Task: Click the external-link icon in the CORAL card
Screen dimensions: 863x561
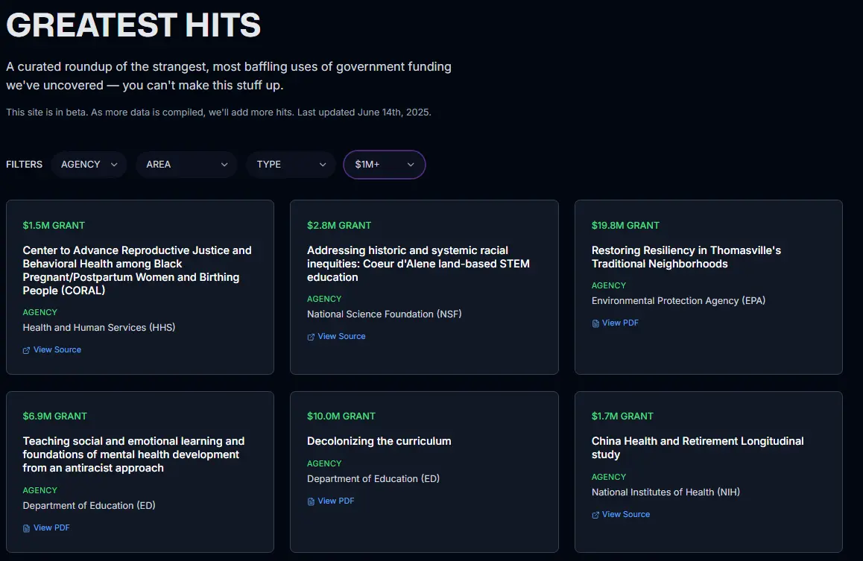Action: tap(27, 350)
